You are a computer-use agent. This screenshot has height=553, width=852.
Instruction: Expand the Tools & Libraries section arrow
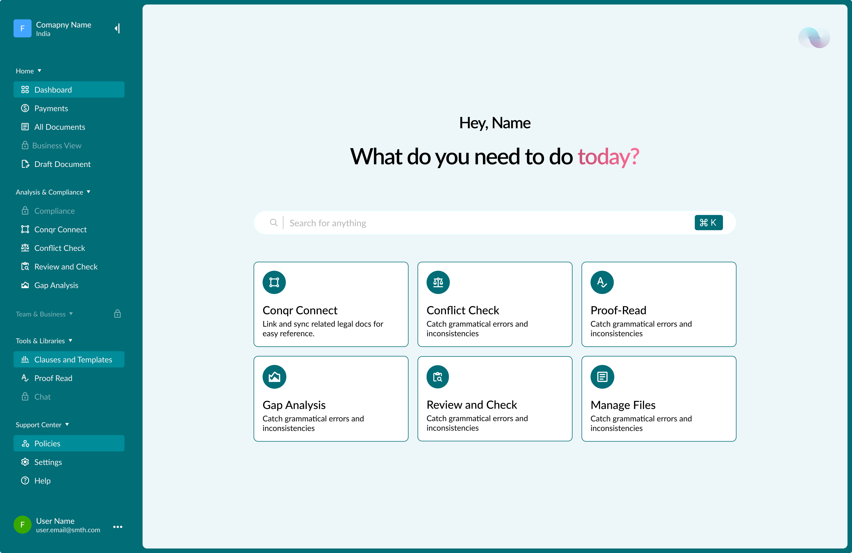tap(70, 340)
